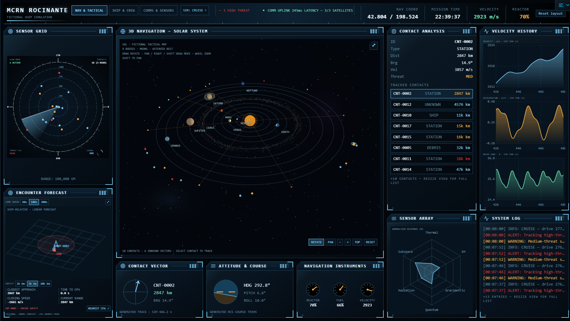Open the Sensor Grid panel options icon
This screenshot has width=570, height=321.
point(103,31)
